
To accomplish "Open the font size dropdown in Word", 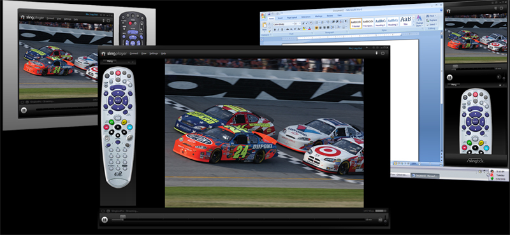I will 300,24.
